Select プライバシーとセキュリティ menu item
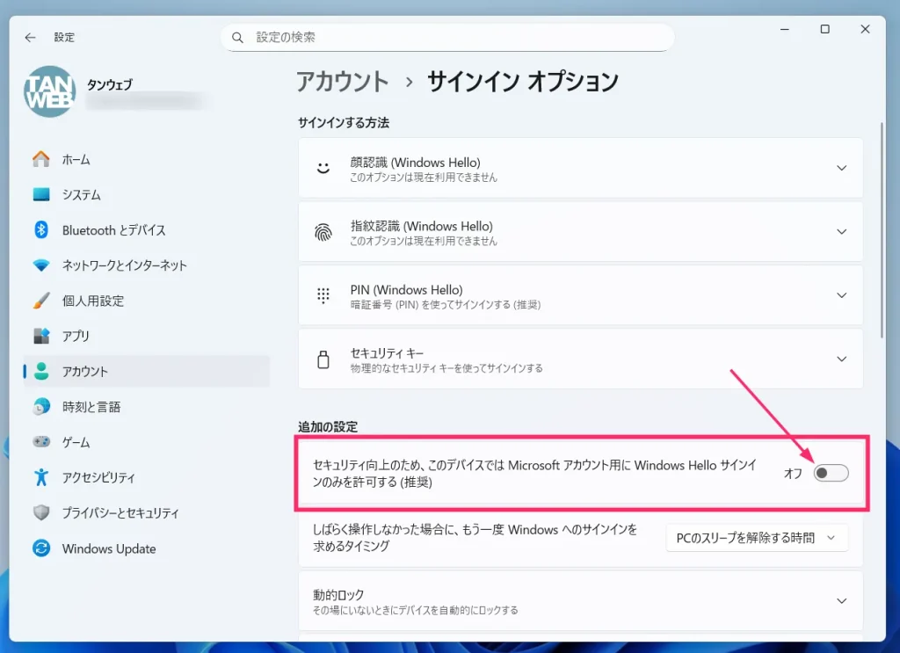Image resolution: width=900 pixels, height=653 pixels. [x=146, y=512]
